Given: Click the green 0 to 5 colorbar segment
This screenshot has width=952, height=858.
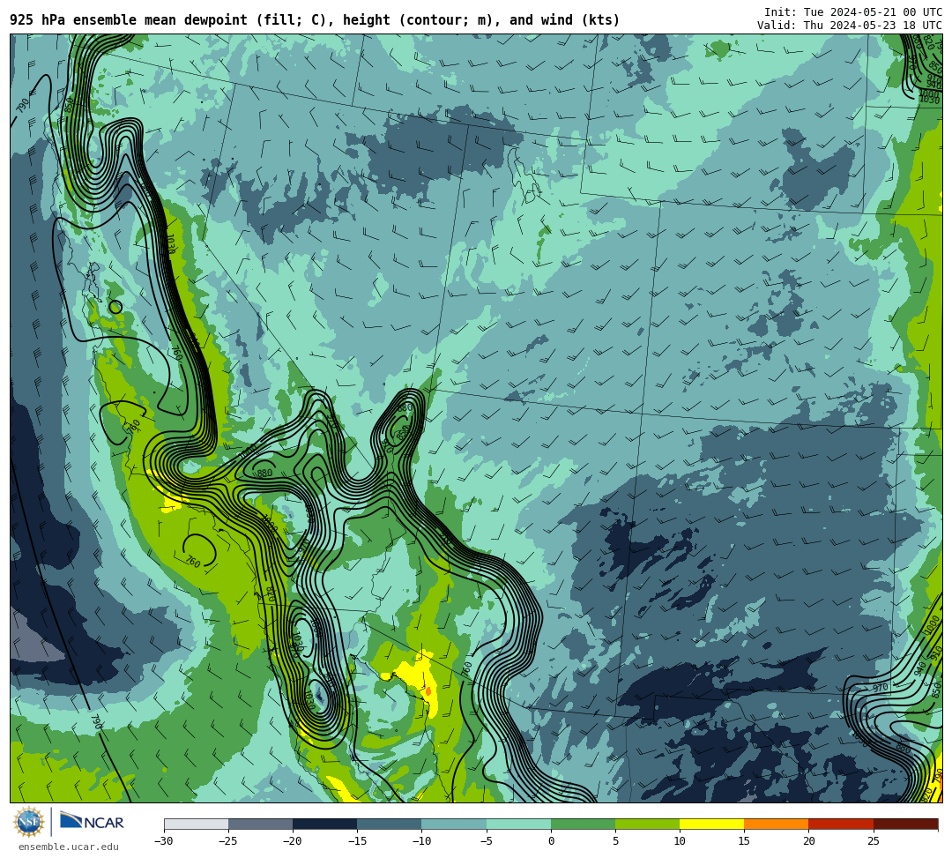Looking at the screenshot, I should click(x=583, y=824).
